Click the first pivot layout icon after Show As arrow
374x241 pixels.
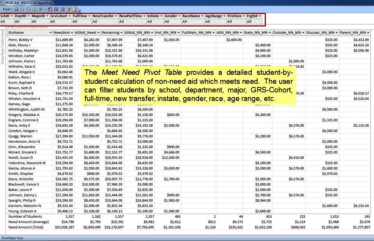pyautogui.click(x=50, y=9)
